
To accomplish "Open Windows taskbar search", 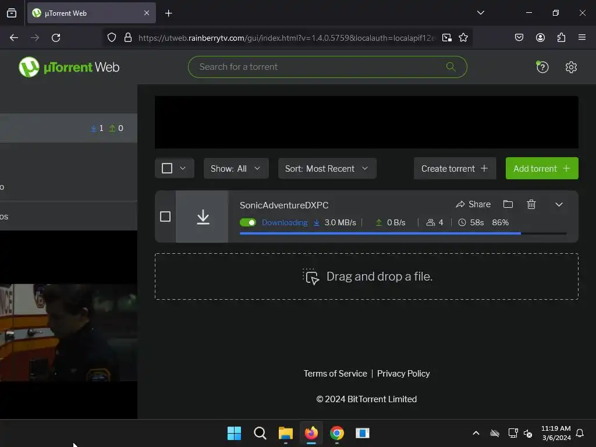I will [x=260, y=433].
